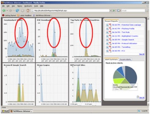Click the magnifier icon for the Test Rule report
This screenshot has height=114, width=150.
coord(107,32)
